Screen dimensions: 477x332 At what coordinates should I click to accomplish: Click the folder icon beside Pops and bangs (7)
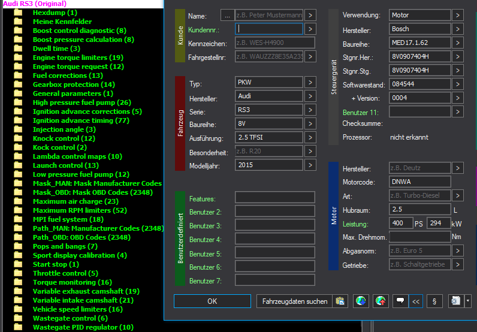(x=18, y=246)
